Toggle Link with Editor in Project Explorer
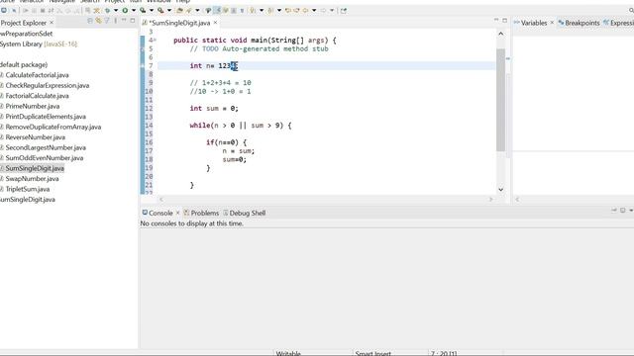The width and height of the screenshot is (634, 356). point(98,21)
